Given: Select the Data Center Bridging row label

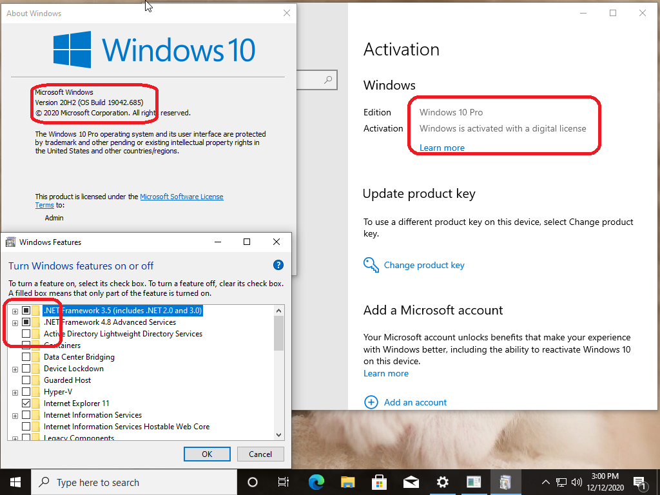Looking at the screenshot, I should tap(79, 357).
